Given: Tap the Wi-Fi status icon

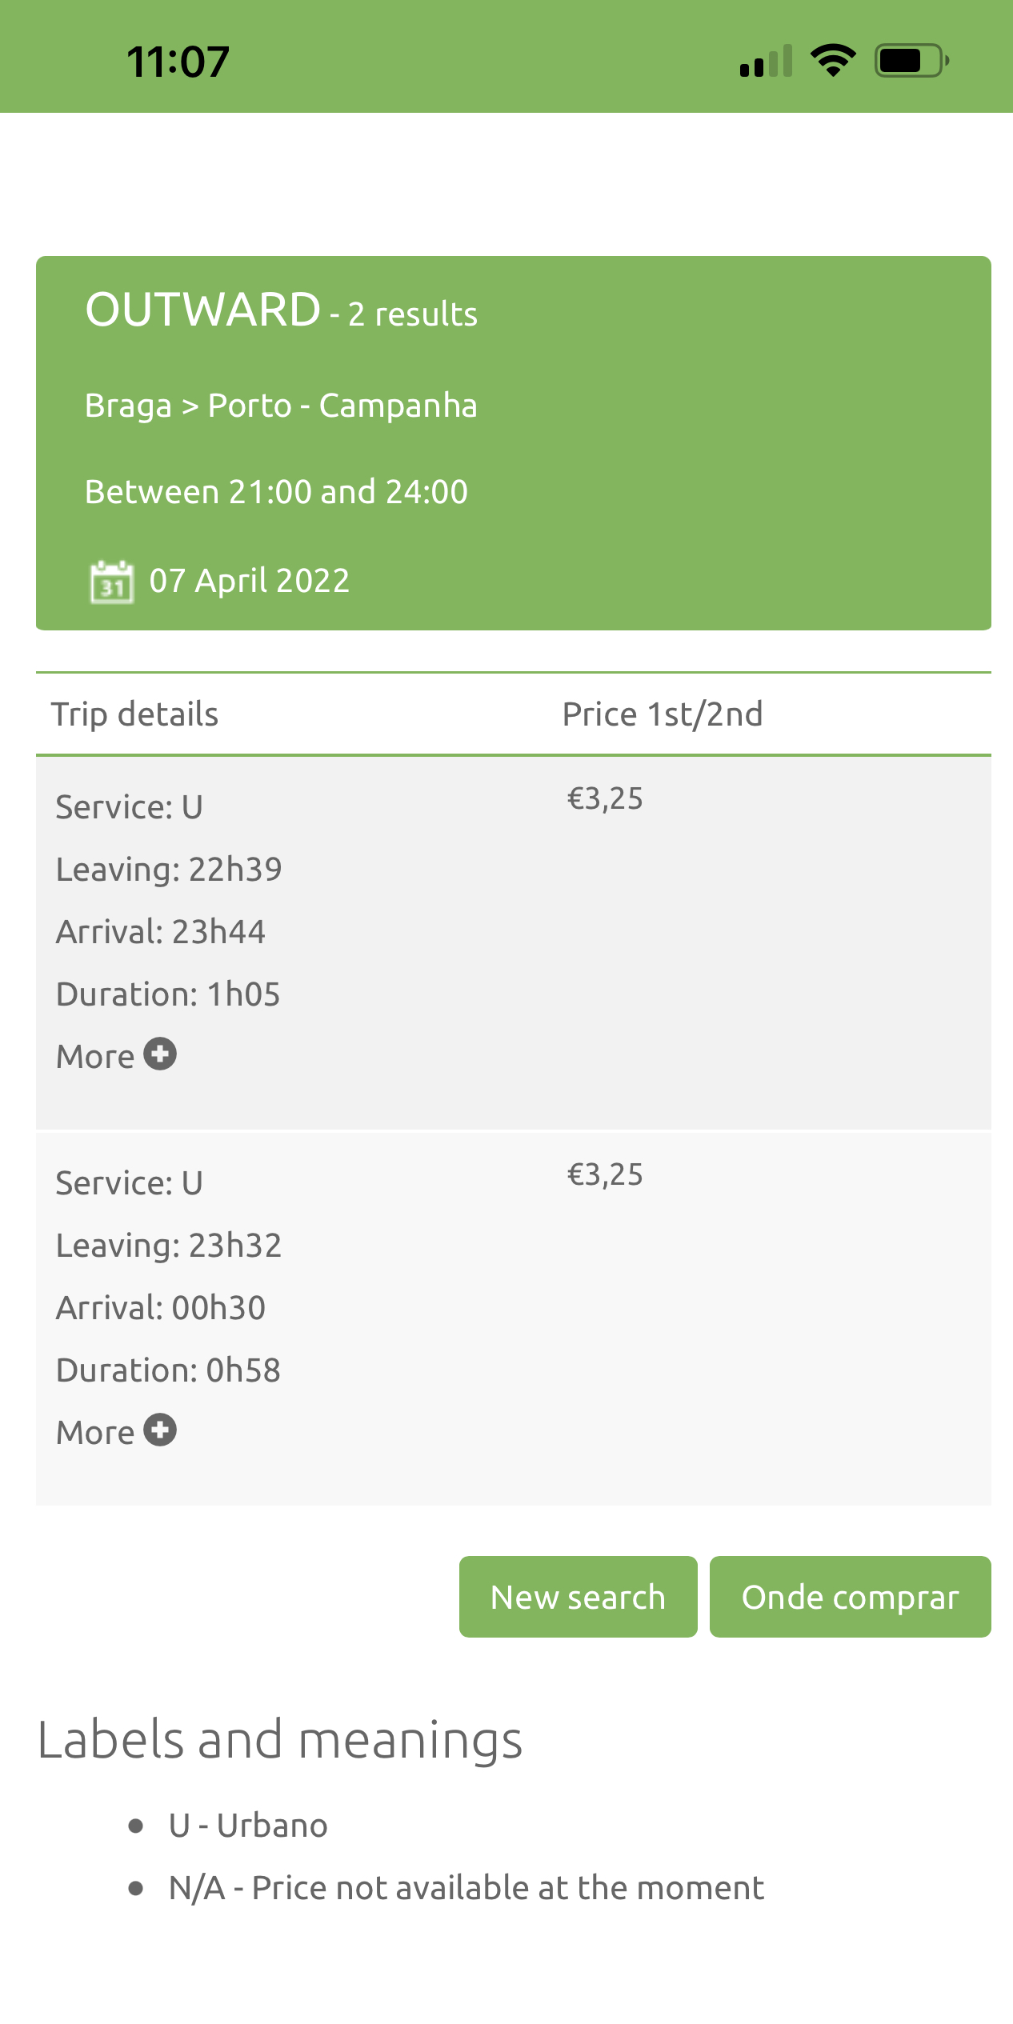Looking at the screenshot, I should coord(832,61).
